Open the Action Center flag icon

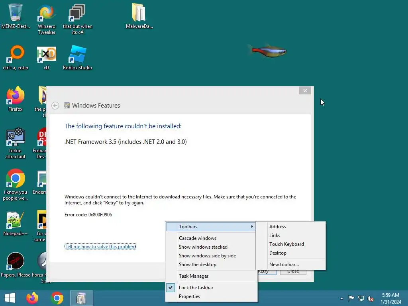pyautogui.click(x=351, y=298)
